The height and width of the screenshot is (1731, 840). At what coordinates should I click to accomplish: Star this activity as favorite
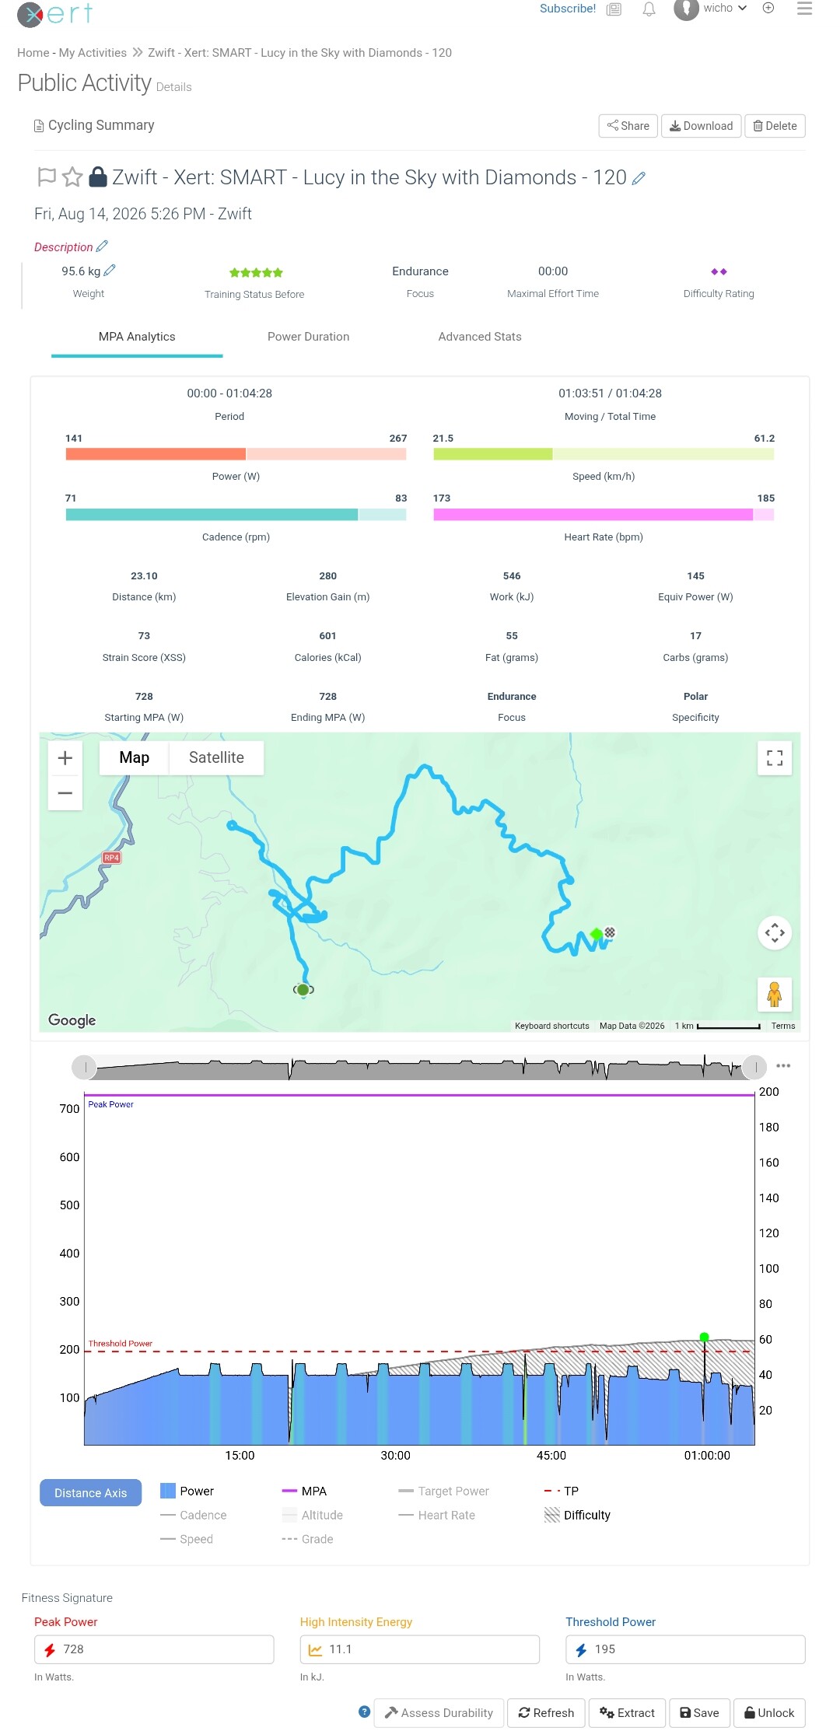click(72, 177)
